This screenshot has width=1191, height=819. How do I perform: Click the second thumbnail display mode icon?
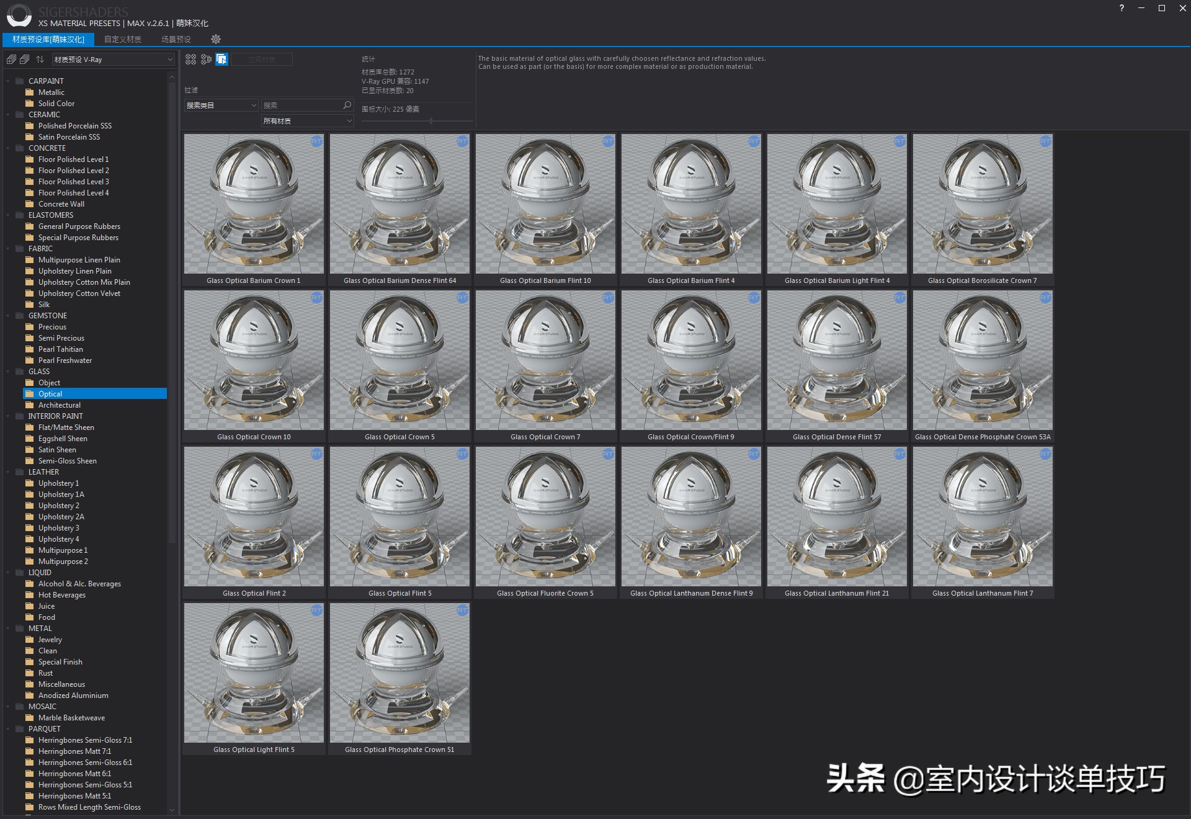pos(206,60)
